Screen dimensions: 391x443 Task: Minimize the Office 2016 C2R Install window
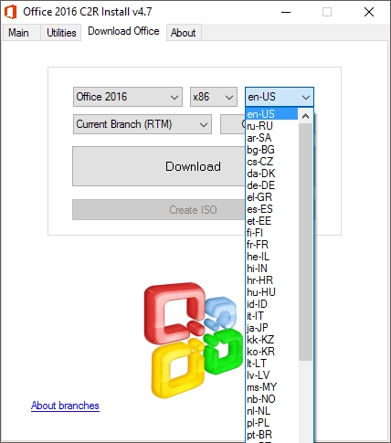pyautogui.click(x=286, y=12)
